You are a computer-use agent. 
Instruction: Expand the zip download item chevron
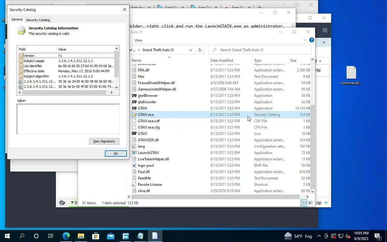click(326, 203)
